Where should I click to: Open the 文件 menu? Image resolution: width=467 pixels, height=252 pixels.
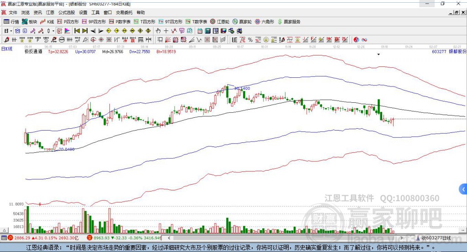pos(13,12)
